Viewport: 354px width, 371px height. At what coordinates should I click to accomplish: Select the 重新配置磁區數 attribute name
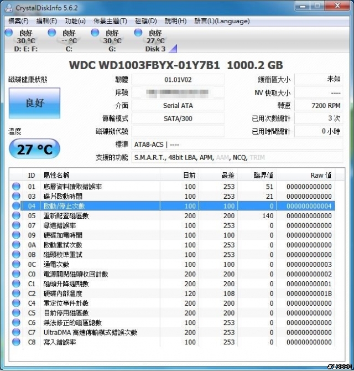coord(66,216)
